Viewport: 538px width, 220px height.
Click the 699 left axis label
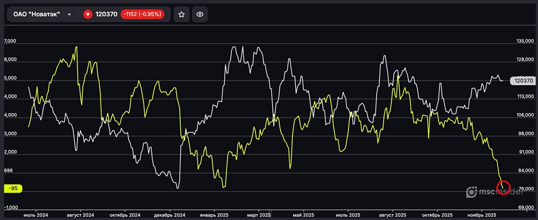tap(8, 171)
